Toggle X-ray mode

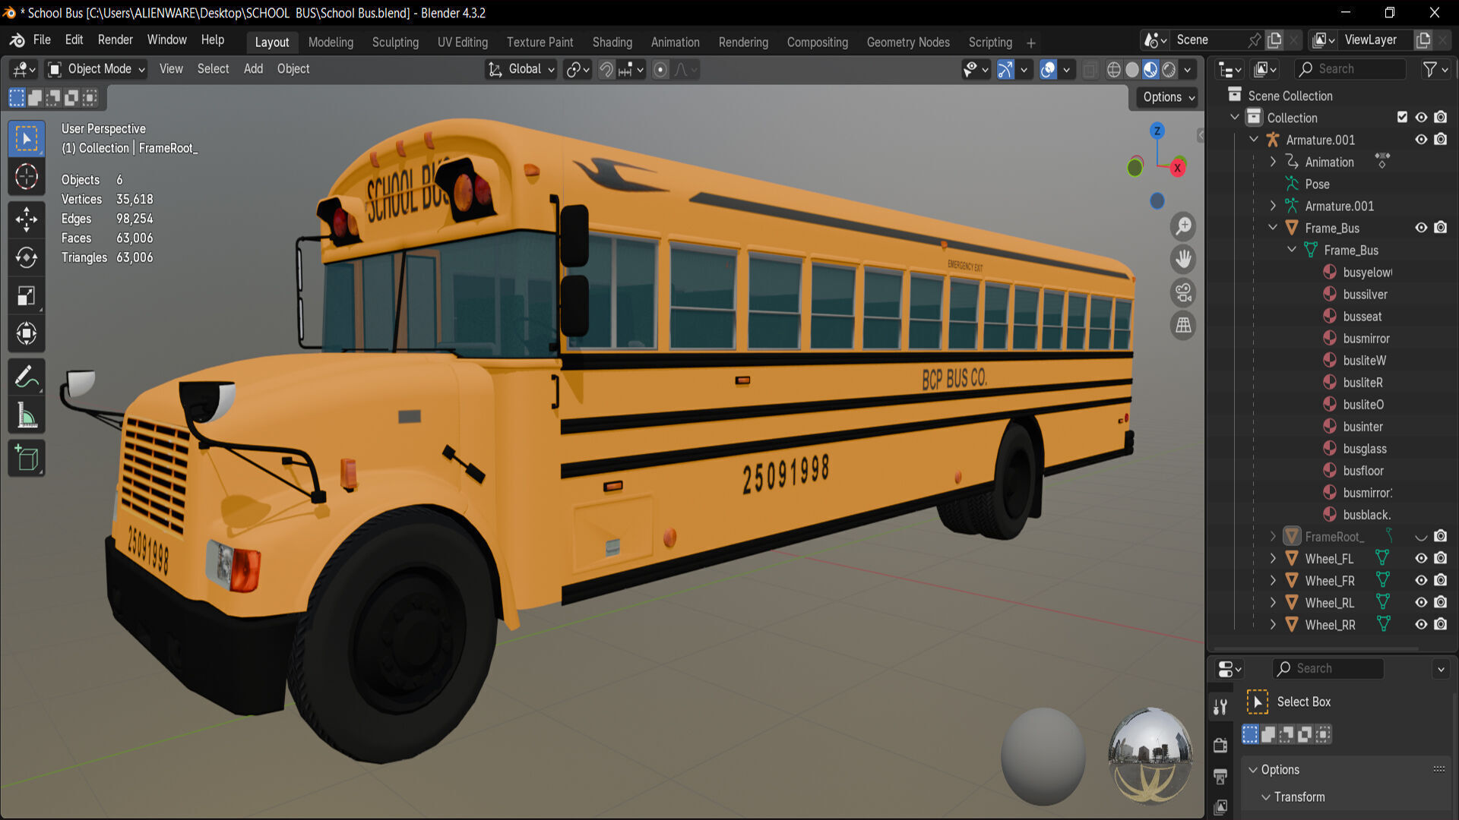point(1090,70)
